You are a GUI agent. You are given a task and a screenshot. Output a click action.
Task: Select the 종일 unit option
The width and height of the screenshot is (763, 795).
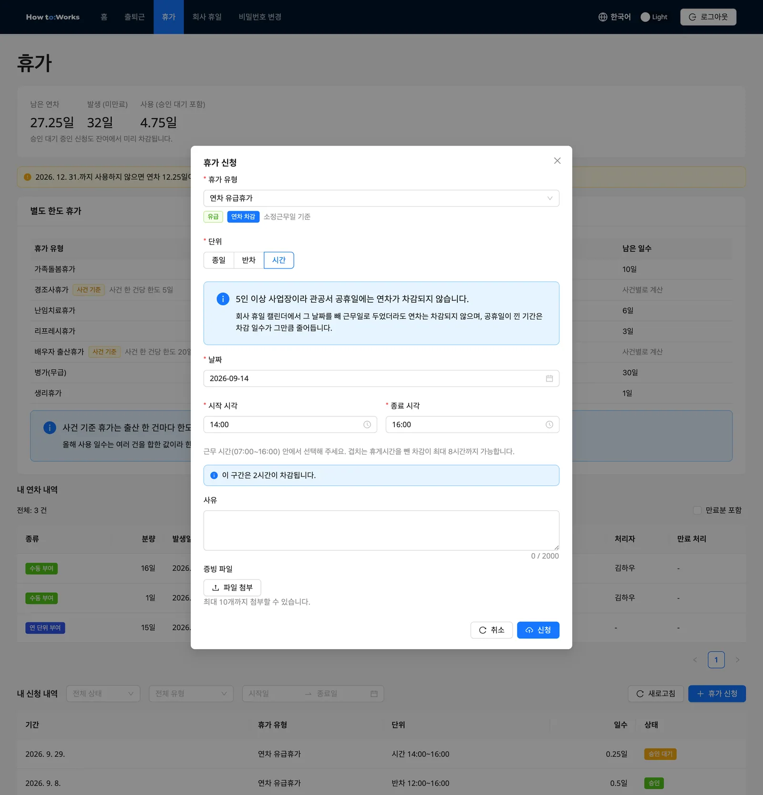point(219,260)
